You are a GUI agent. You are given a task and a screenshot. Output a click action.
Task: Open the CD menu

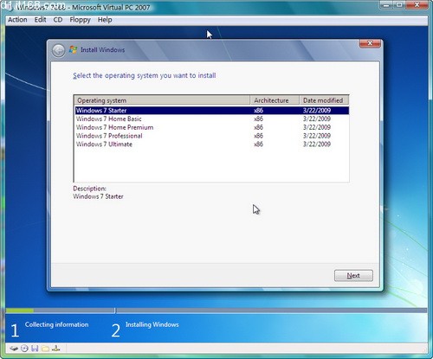pos(58,20)
